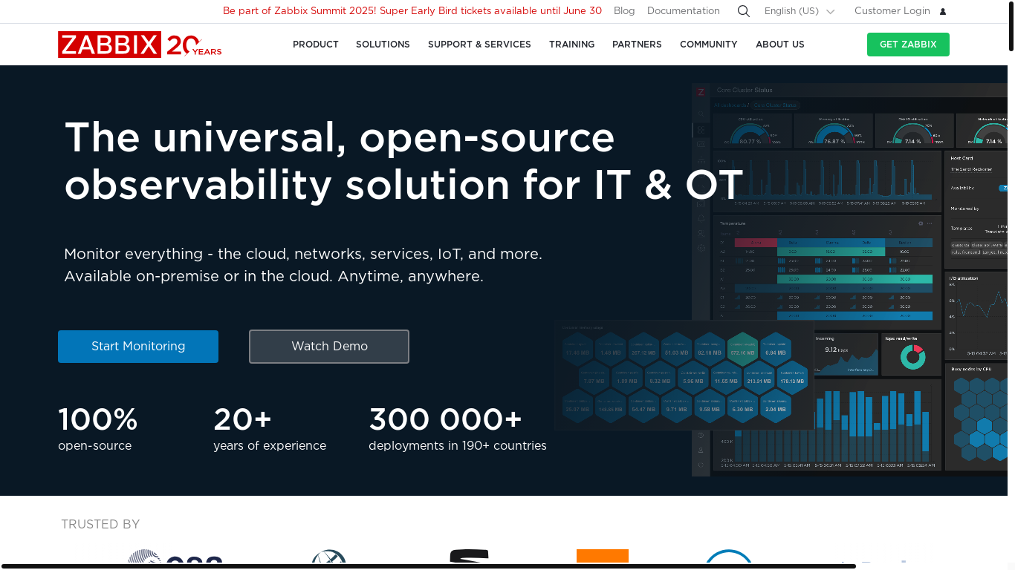Image resolution: width=1015 pixels, height=570 pixels.
Task: Open the ABOUT US menu
Action: point(780,45)
